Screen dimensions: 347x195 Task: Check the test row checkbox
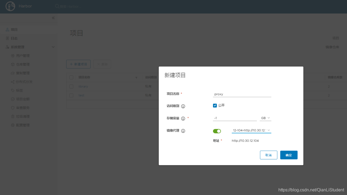(71, 95)
